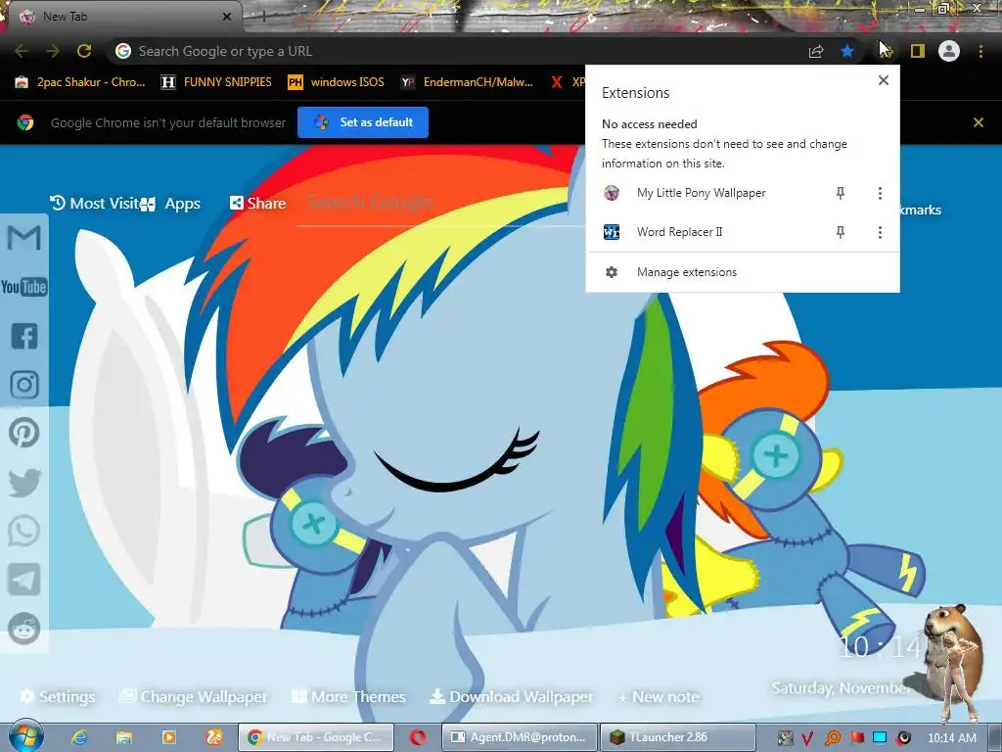Switch to New Tab - Google Chrome taskbar button
Image resolution: width=1002 pixels, height=752 pixels.
[x=316, y=737]
